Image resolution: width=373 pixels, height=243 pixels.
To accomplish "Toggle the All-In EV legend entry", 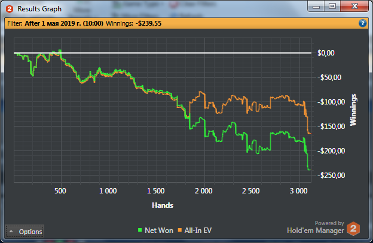I will click(195, 230).
